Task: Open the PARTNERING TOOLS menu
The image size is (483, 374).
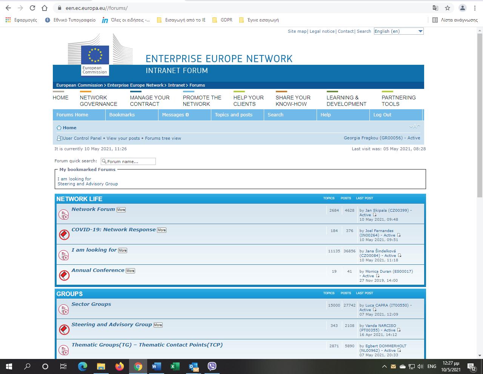Action: coord(399,101)
